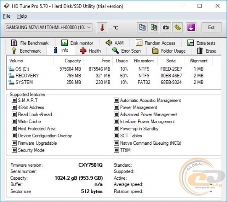Open the SAMSUNG drive selection dropdown

(x=48, y=27)
